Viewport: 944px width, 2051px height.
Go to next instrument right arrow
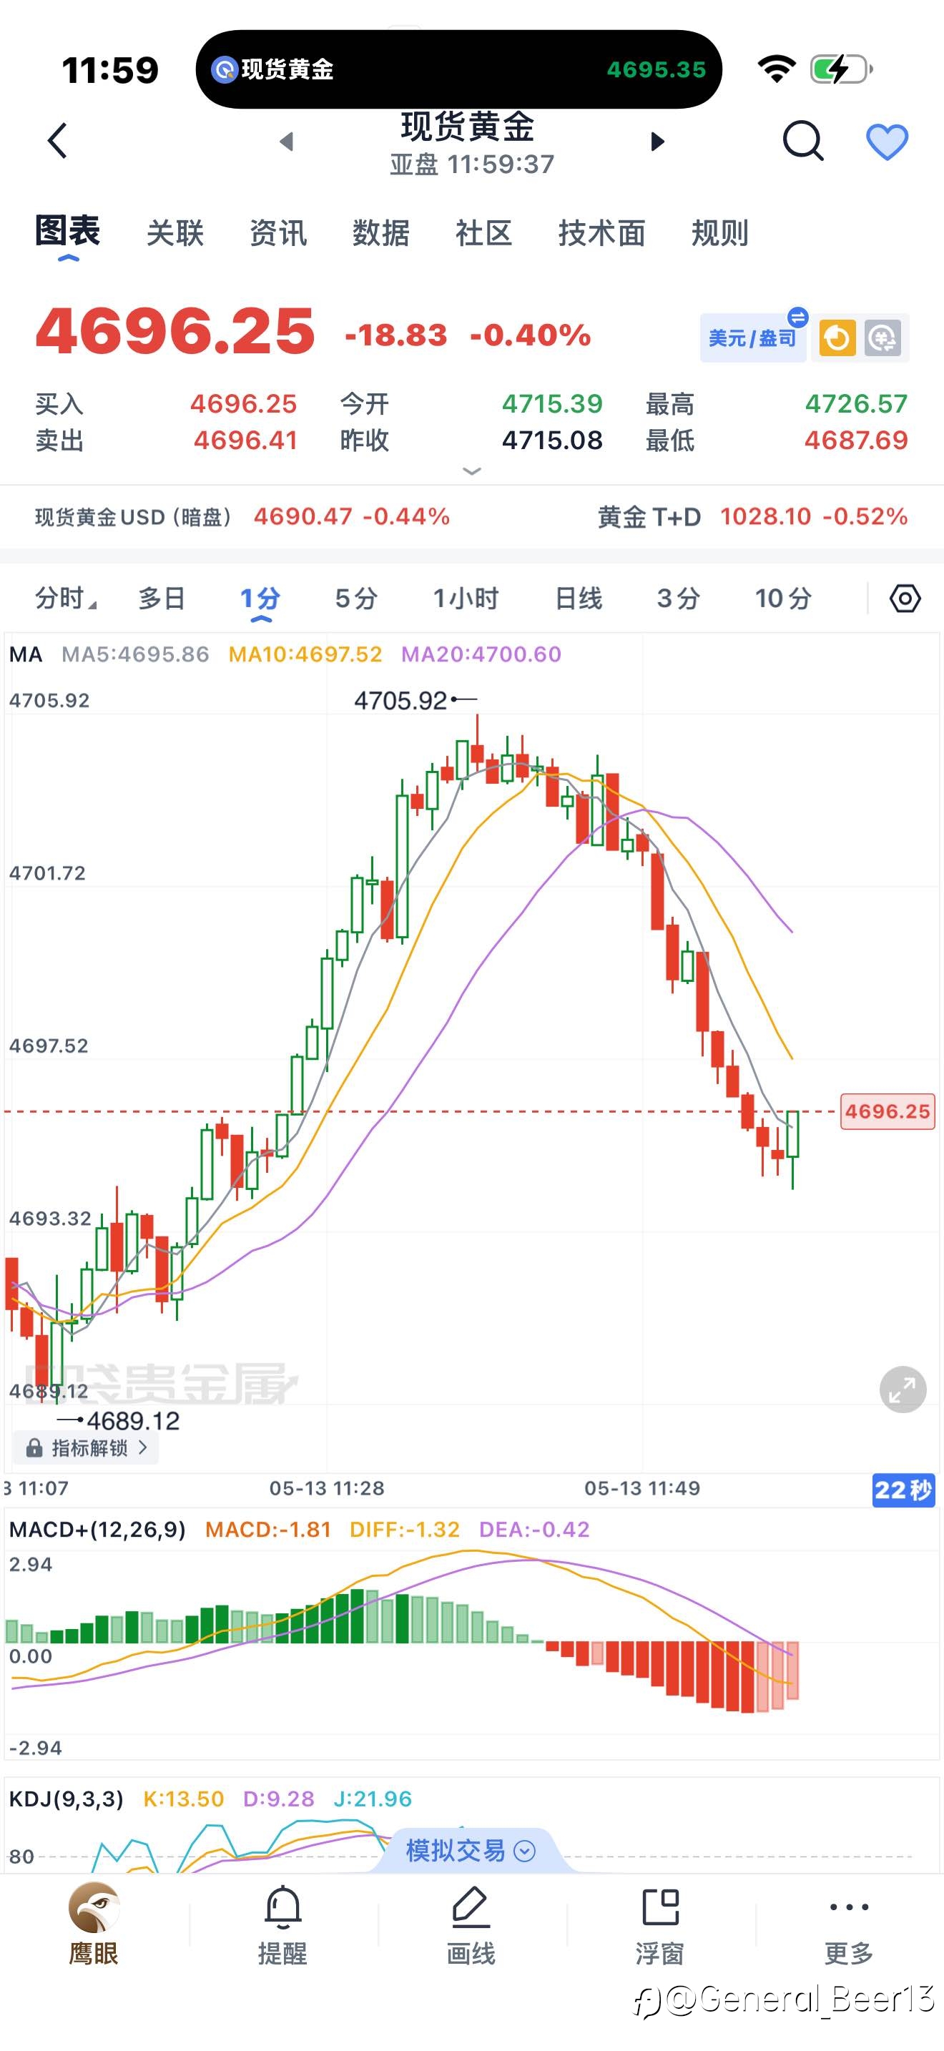(657, 142)
